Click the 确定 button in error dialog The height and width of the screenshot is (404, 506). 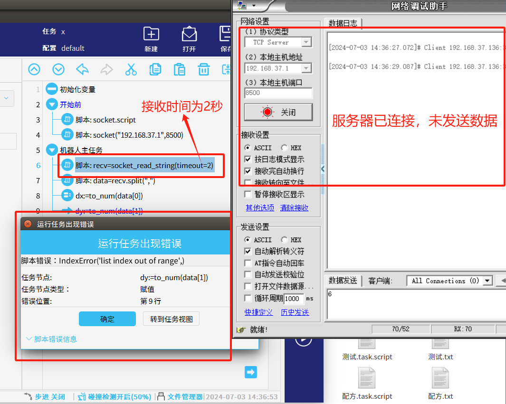[107, 319]
